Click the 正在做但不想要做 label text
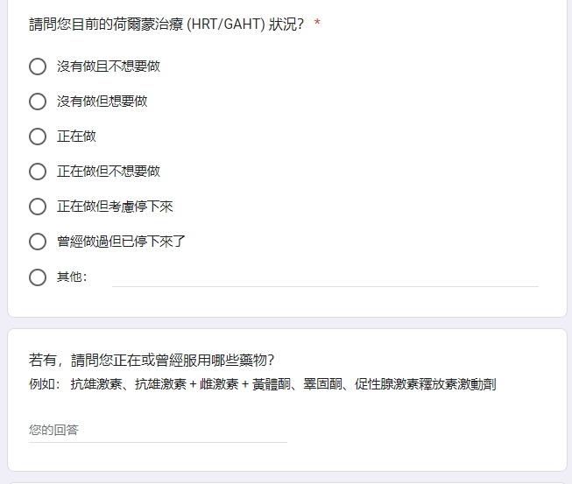The width and height of the screenshot is (572, 484). (109, 172)
